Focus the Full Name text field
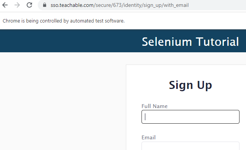Screen dimensions: 246x150 click(x=190, y=117)
